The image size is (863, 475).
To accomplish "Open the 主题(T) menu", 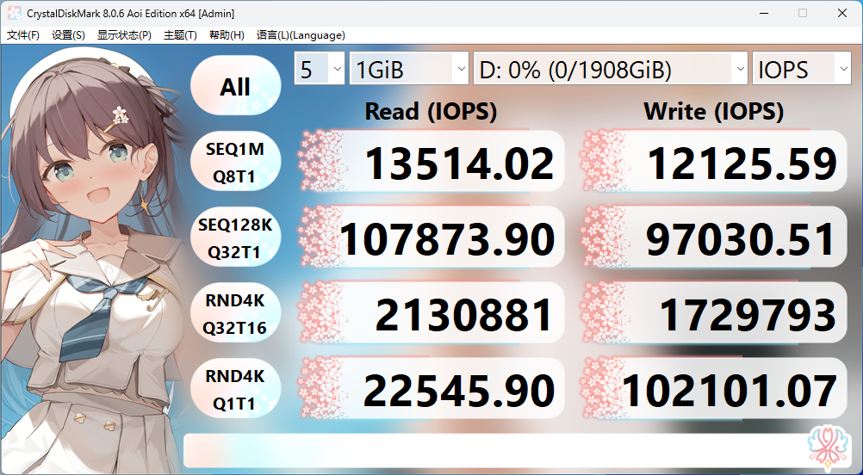I will [x=180, y=35].
